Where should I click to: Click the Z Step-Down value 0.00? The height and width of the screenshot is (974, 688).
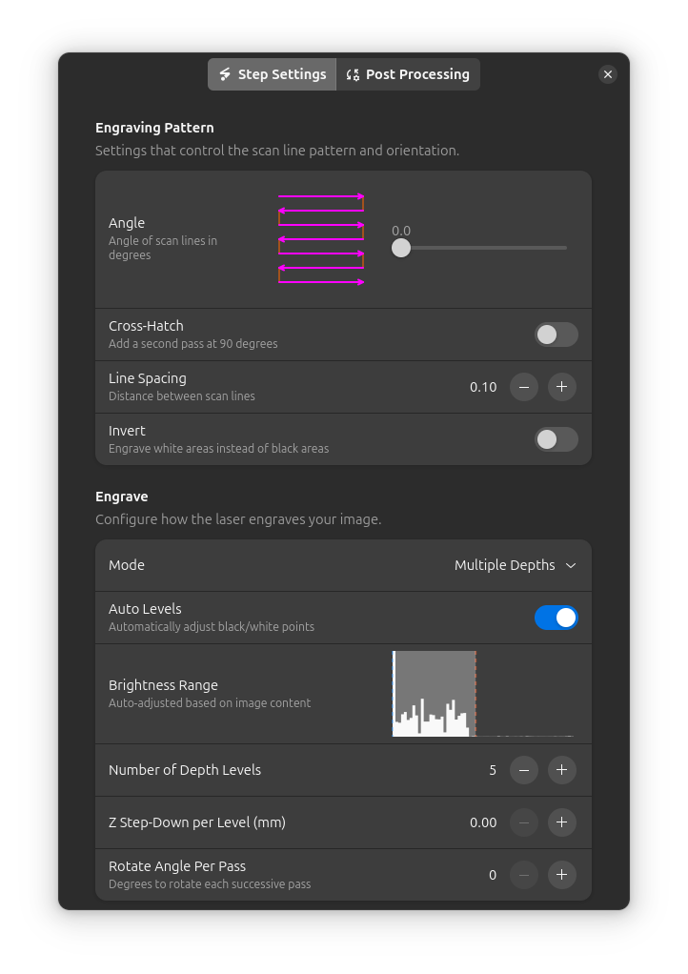[x=483, y=822]
